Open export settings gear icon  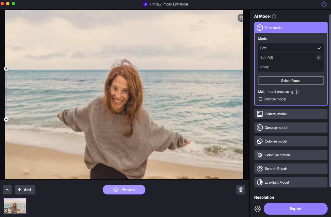[258, 208]
